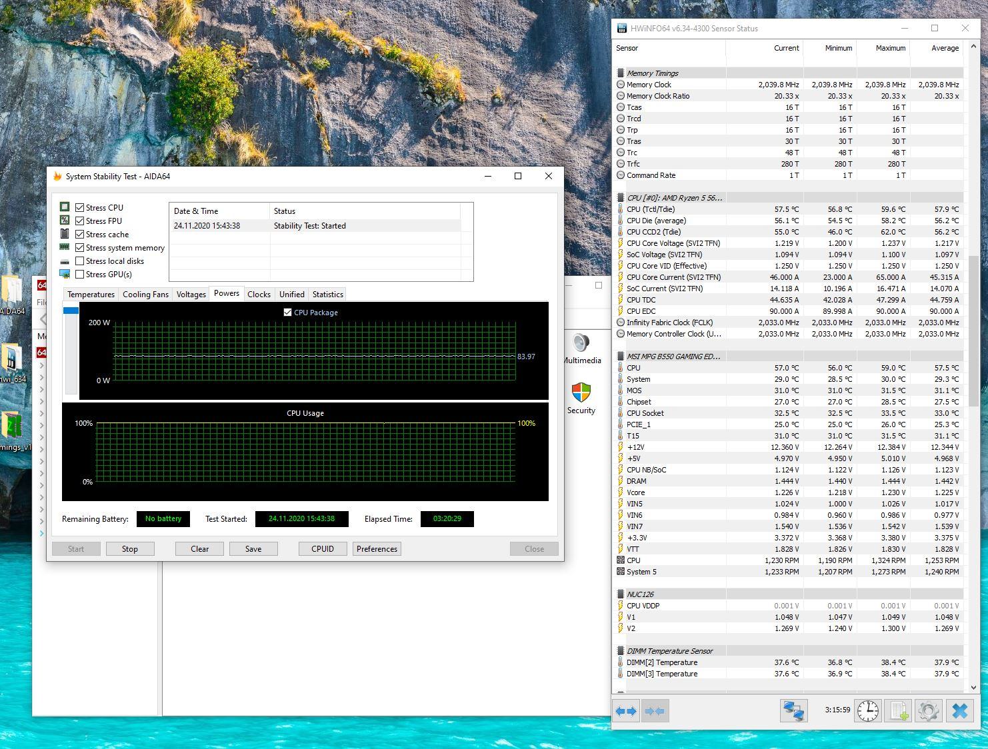Select the CPU VDDP row
This screenshot has height=749, width=988.
tap(789, 606)
